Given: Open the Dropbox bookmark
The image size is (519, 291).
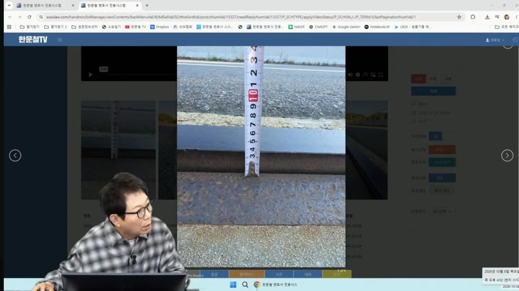Looking at the screenshot, I should coord(159,27).
